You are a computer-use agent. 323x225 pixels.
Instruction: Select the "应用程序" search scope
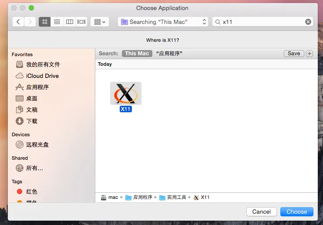coord(169,54)
